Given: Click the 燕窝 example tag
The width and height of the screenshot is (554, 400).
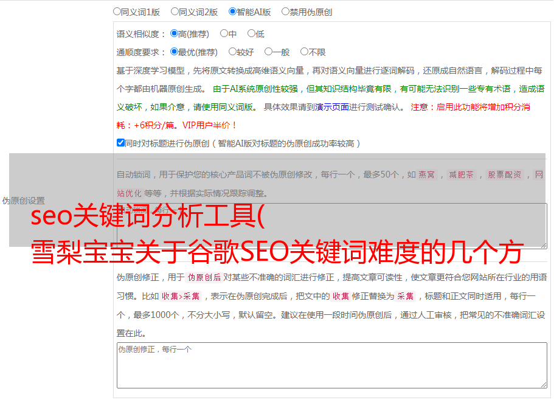Looking at the screenshot, I should [427, 174].
